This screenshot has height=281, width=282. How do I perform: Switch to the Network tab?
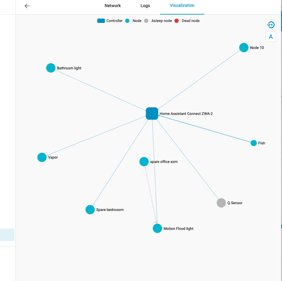pyautogui.click(x=113, y=6)
